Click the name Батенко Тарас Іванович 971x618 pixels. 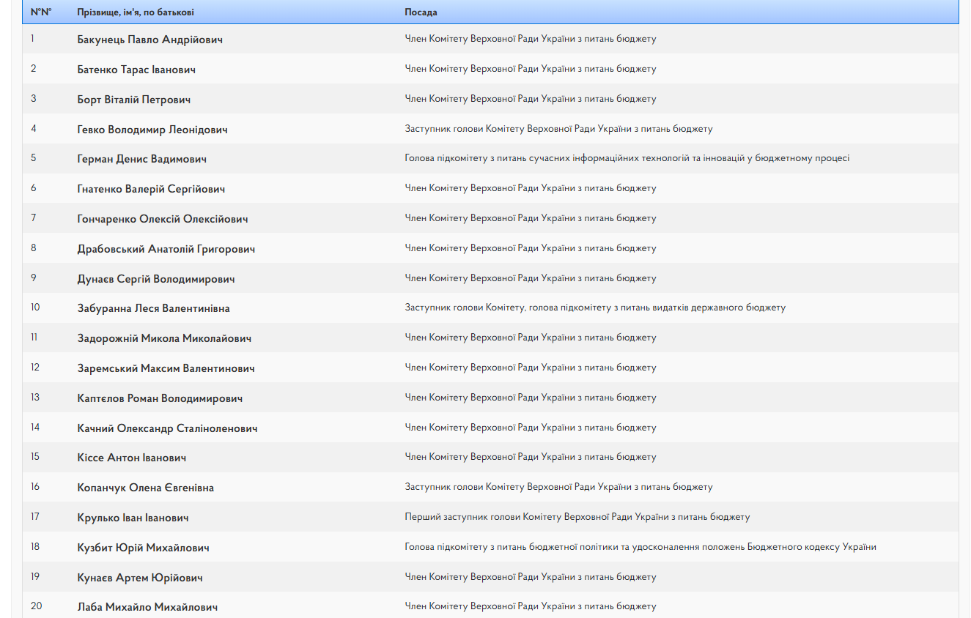(136, 70)
